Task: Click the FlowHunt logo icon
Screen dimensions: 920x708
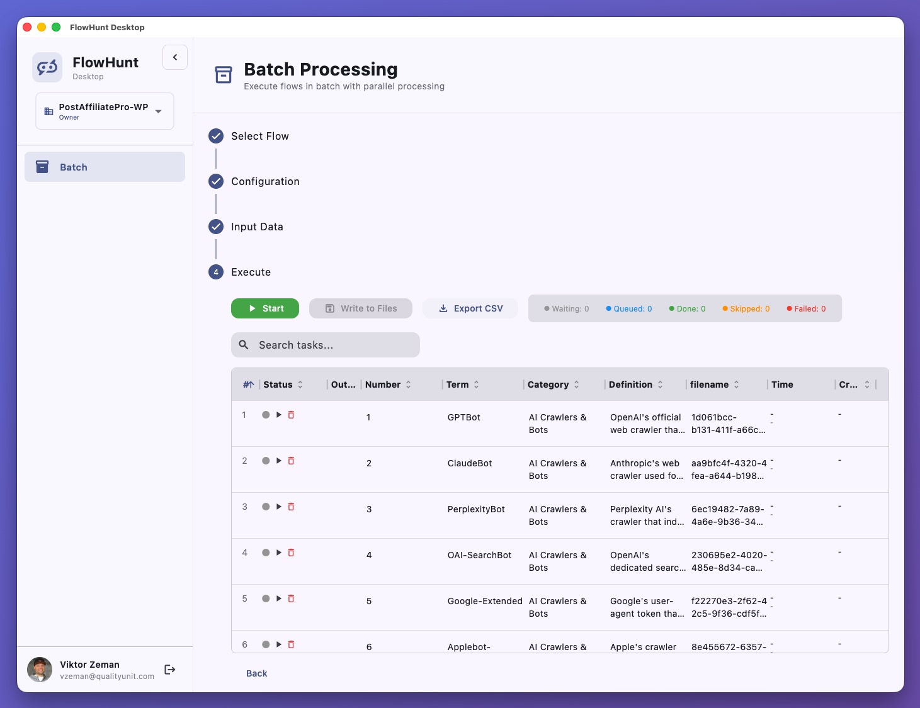Action: pos(47,67)
